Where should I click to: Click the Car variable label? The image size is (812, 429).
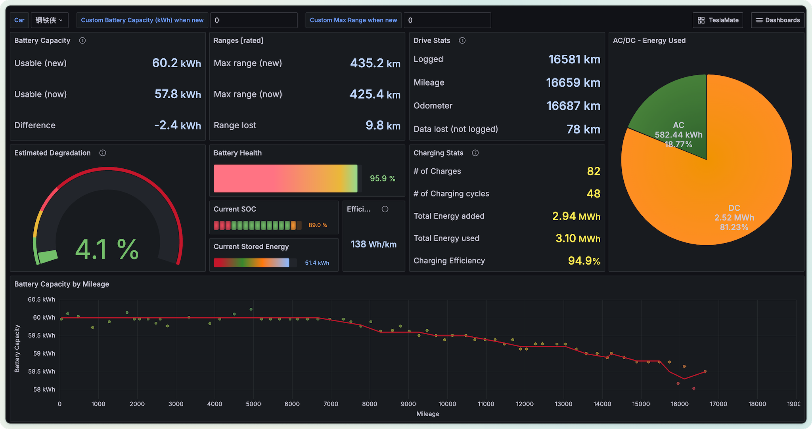(19, 20)
